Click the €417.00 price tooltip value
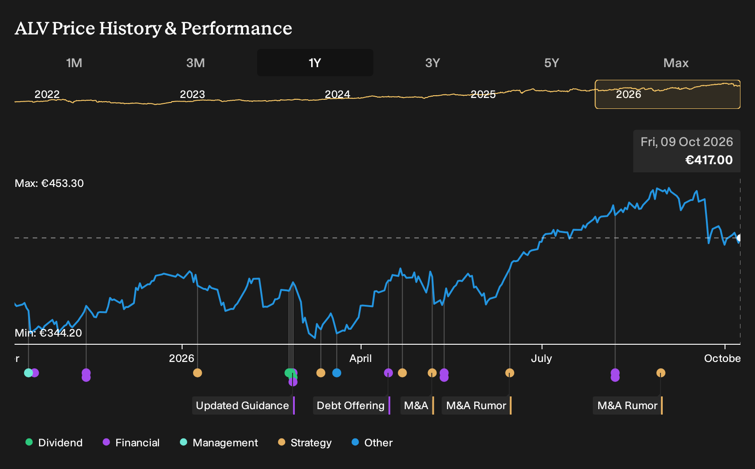This screenshot has height=469, width=755. point(709,160)
